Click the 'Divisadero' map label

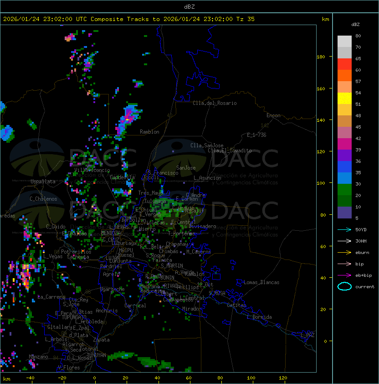pos(203,226)
